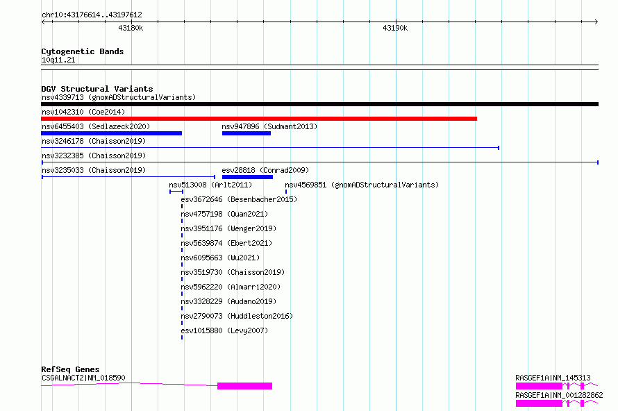Select the red nsv1042310 Coe2014 variant bar
618x411 pixels.
coord(259,119)
